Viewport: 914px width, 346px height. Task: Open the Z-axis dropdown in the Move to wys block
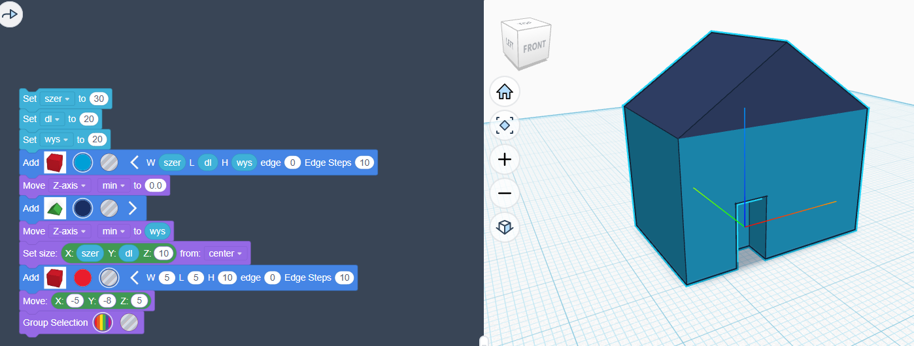[69, 231]
